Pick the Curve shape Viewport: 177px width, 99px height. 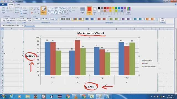52,8
